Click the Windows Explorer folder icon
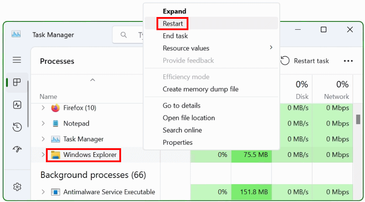Viewport: 365px width, 202px height. (x=56, y=154)
